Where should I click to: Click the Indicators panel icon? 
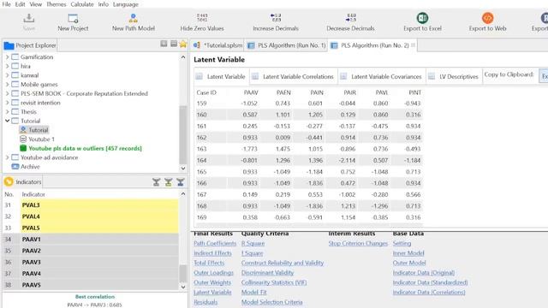[x=9, y=181]
